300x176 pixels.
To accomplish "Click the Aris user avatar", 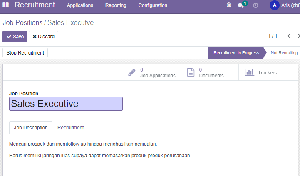I will [274, 5].
